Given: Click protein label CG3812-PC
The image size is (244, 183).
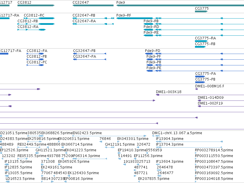Looking at the screenshot, I should pyautogui.click(x=37, y=62).
